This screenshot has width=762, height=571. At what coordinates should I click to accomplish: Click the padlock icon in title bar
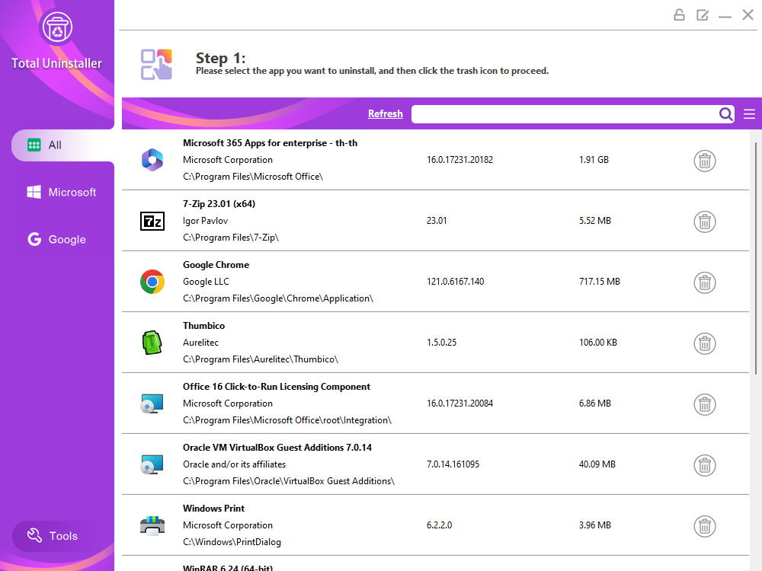point(679,15)
